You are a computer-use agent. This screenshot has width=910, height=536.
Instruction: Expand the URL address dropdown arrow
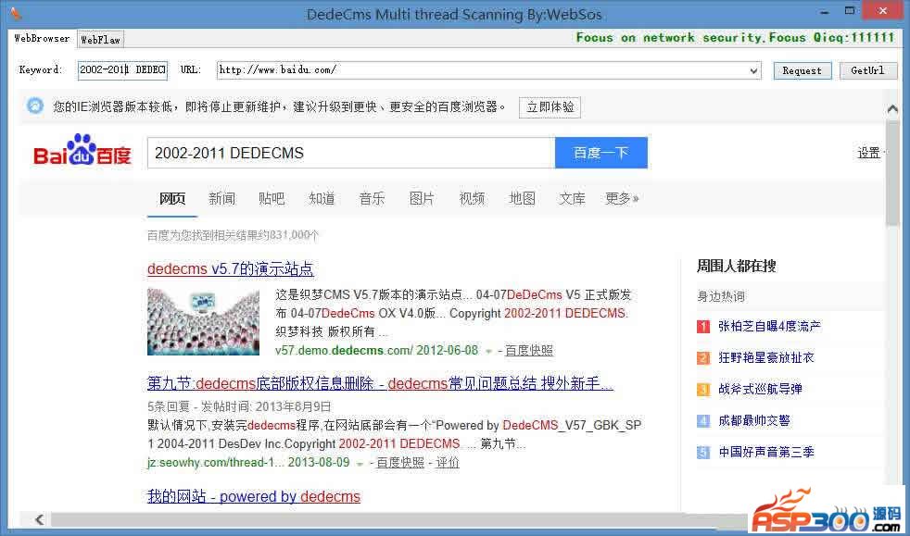point(754,70)
